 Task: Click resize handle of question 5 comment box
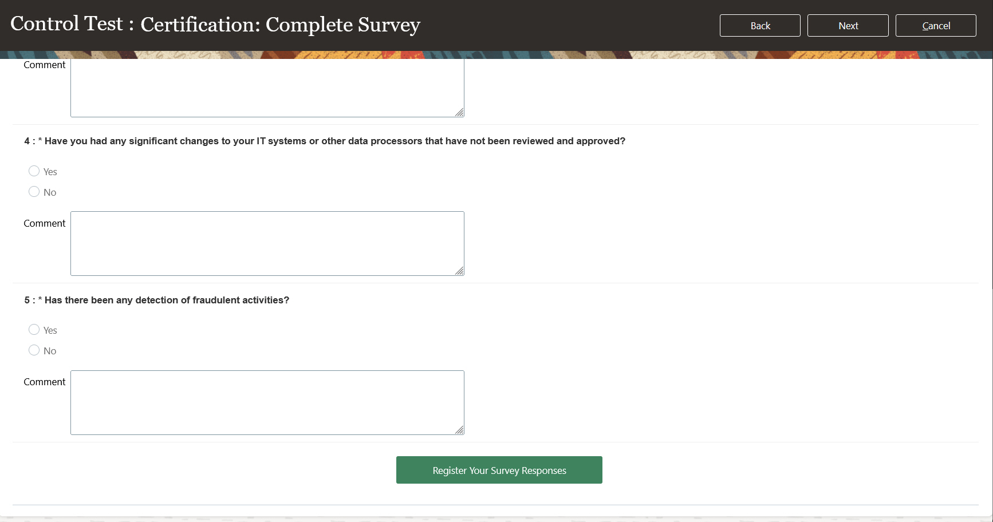click(x=459, y=430)
